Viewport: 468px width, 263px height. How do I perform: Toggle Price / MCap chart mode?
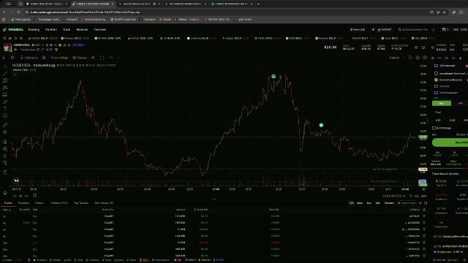59,58
